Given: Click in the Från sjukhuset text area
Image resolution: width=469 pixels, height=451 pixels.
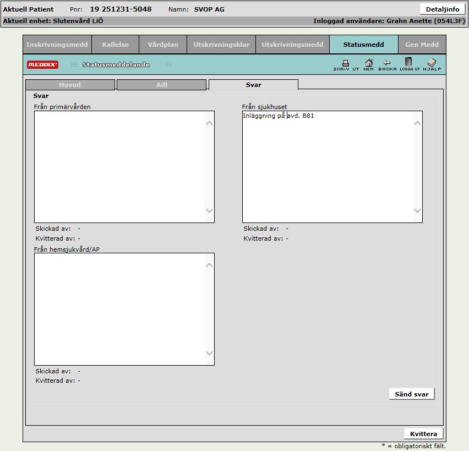Looking at the screenshot, I should (x=332, y=167).
